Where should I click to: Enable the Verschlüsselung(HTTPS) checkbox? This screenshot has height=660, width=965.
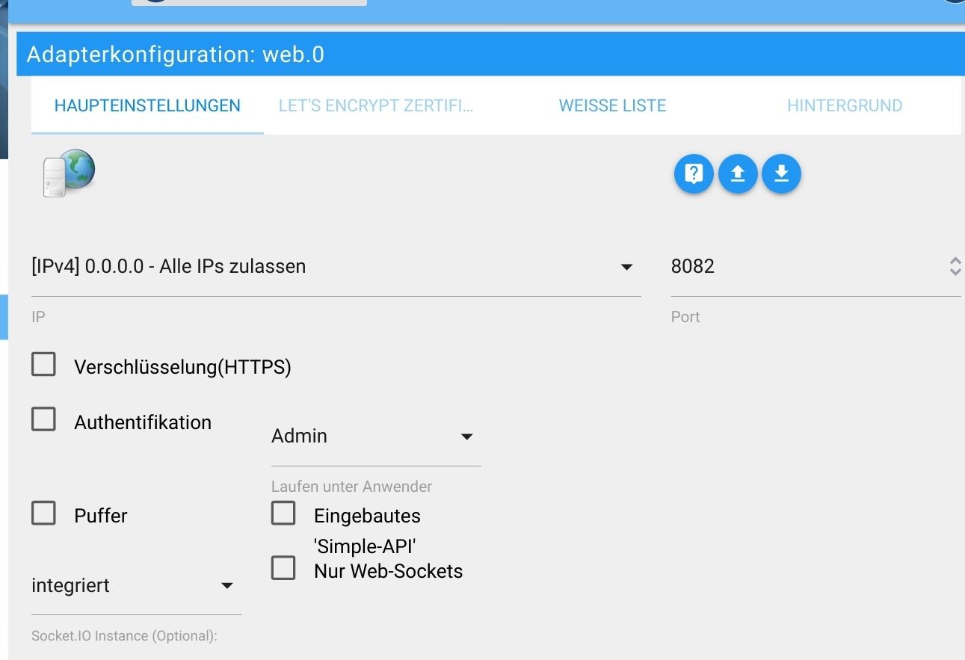pos(43,365)
